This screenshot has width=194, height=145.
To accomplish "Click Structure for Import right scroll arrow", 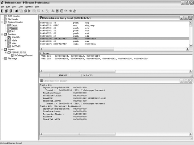I will [x=191, y=134].
